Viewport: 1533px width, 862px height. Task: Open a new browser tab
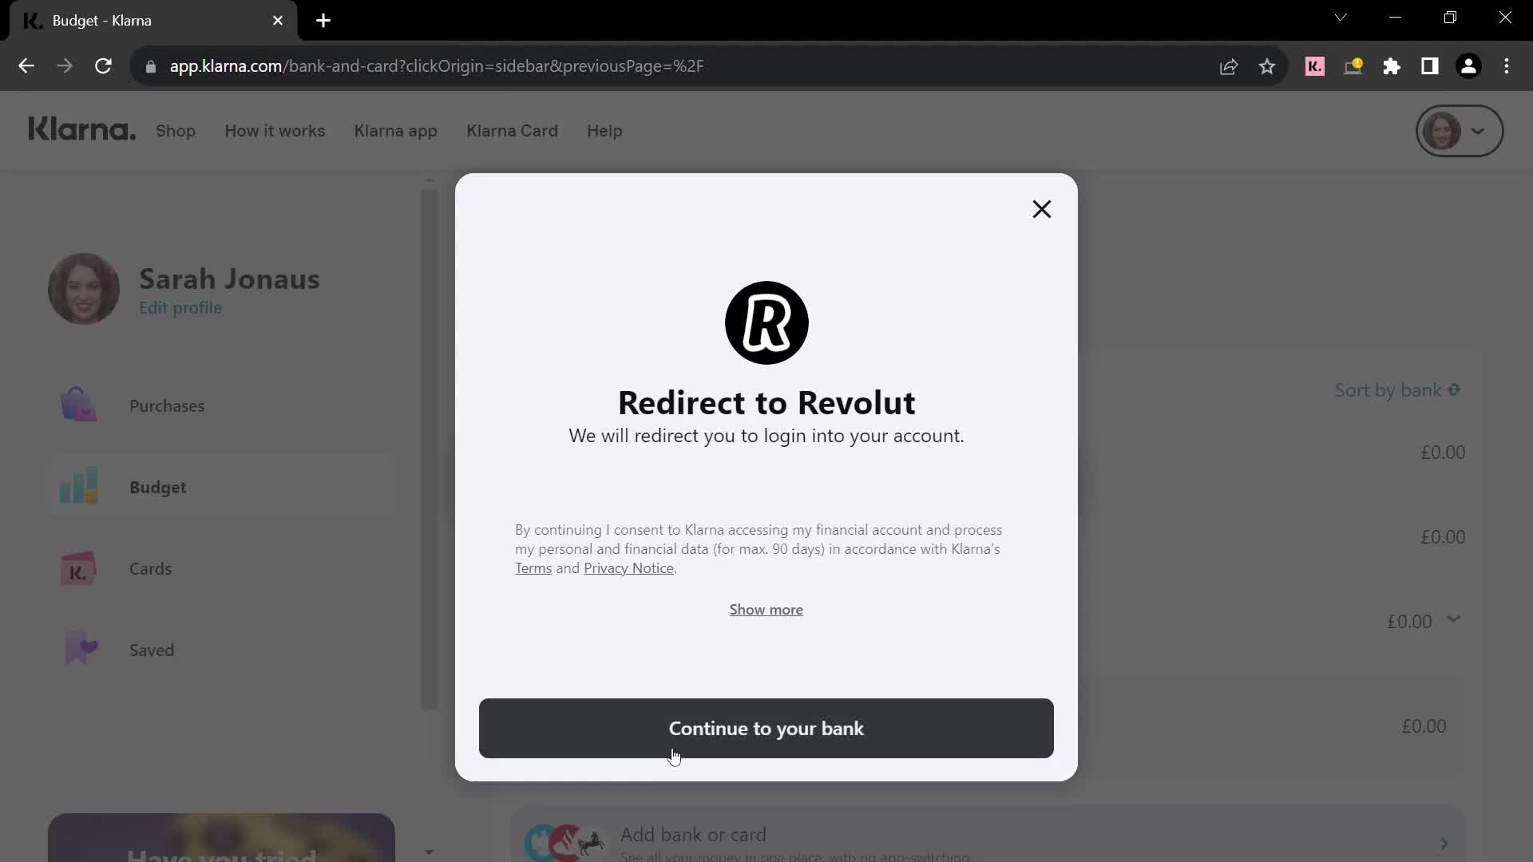click(323, 21)
